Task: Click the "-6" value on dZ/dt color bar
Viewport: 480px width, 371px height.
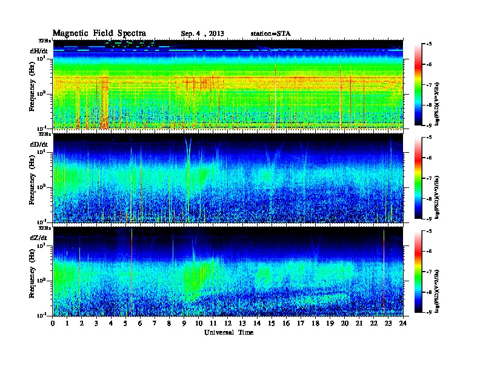Action: pos(428,251)
